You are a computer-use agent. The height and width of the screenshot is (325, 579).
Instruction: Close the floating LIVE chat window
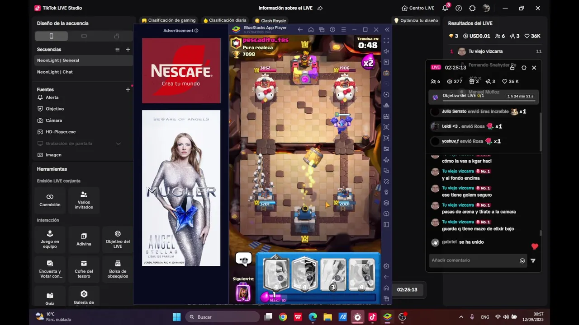tap(534, 68)
